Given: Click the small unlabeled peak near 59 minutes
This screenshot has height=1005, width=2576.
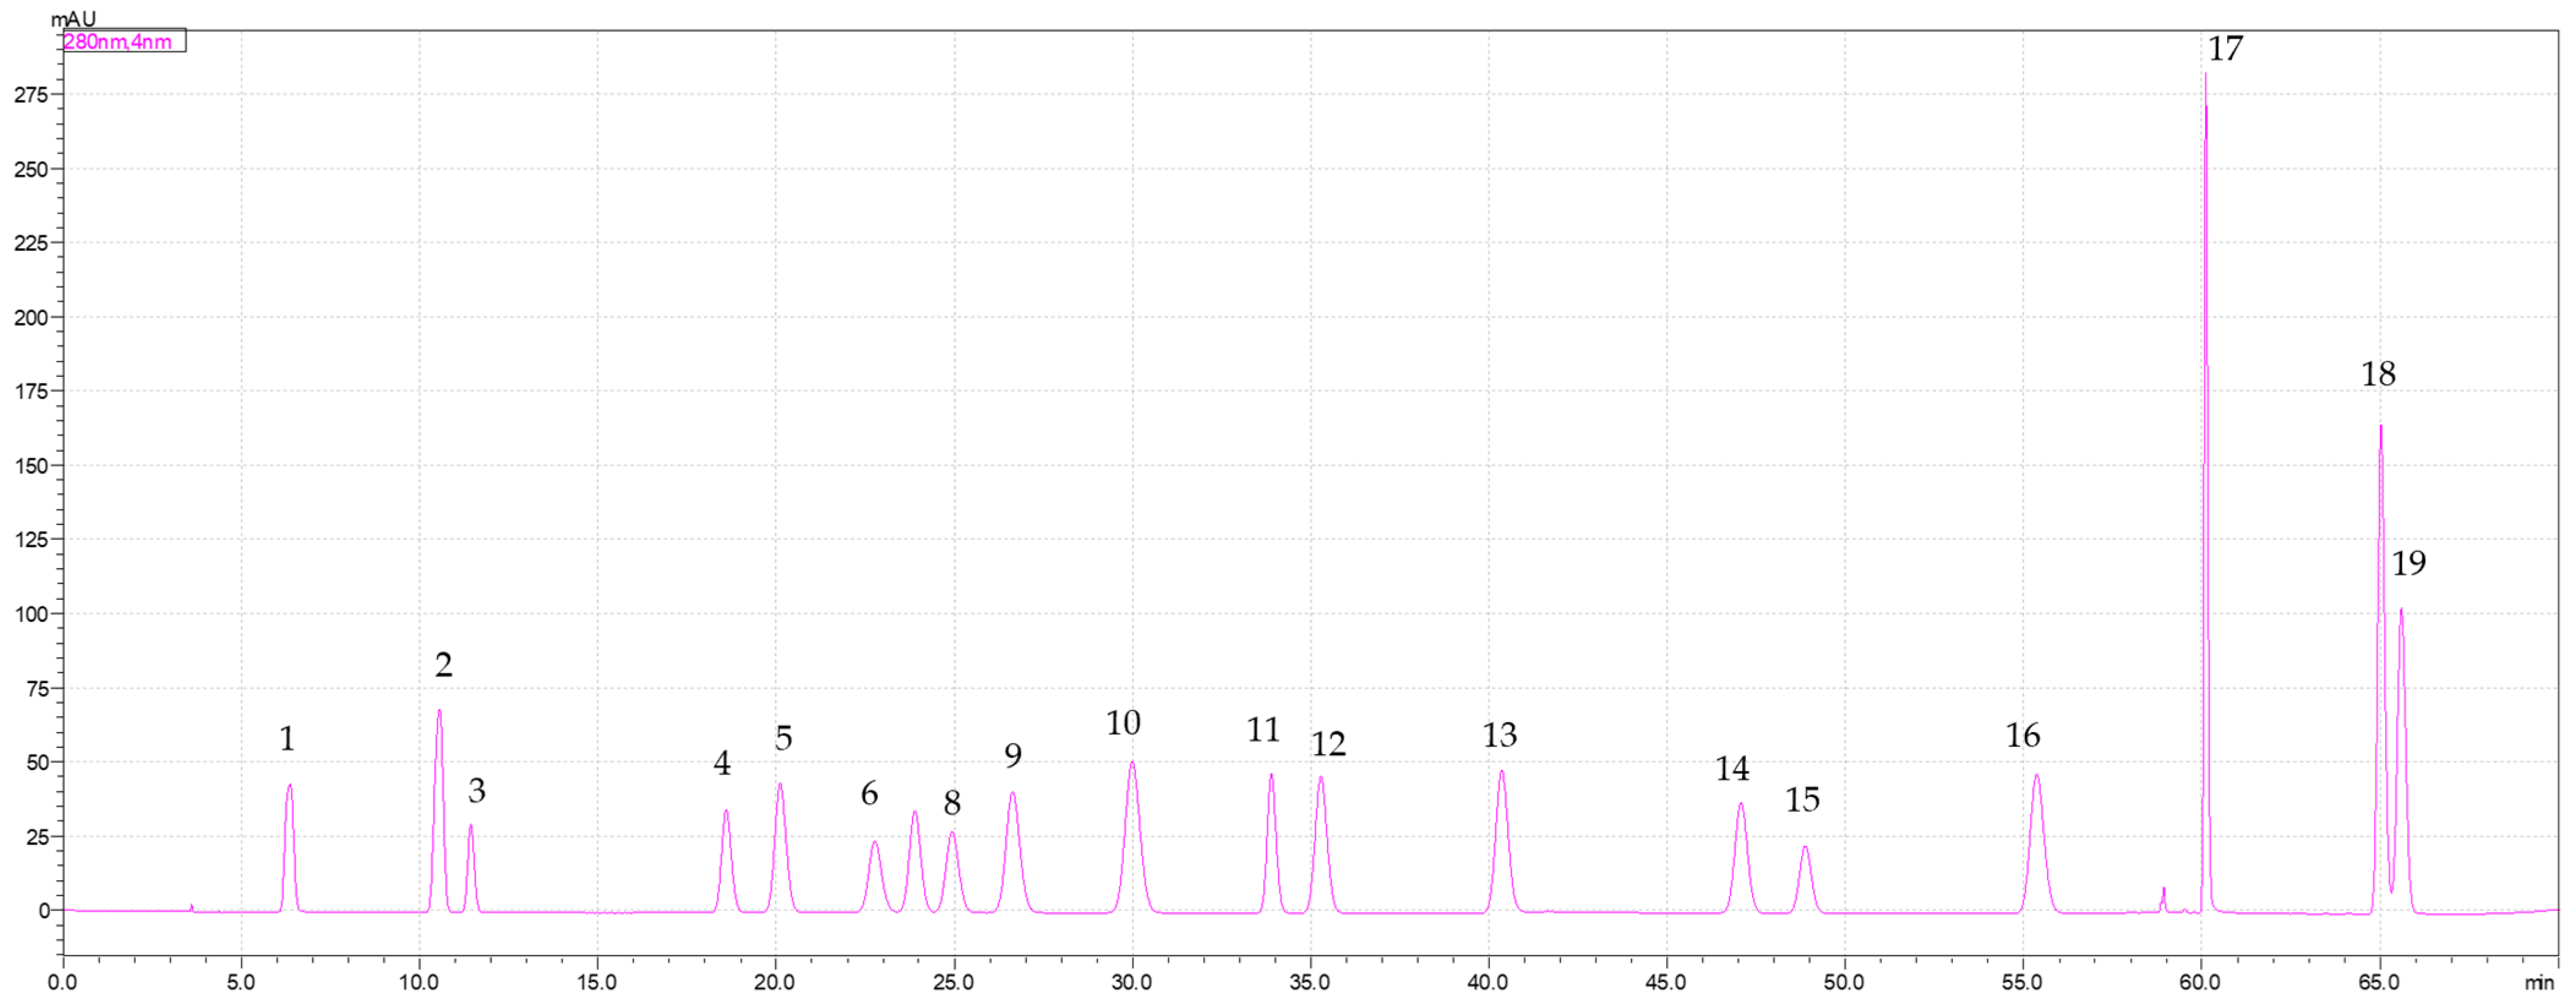Looking at the screenshot, I should coord(2163,892).
